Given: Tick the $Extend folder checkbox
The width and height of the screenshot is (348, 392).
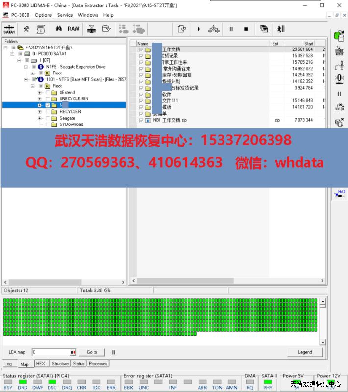Looking at the screenshot, I should [x=48, y=92].
